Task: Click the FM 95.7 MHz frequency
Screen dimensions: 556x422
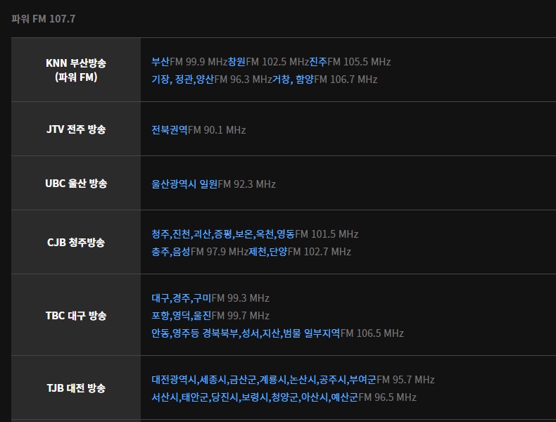Action: pyautogui.click(x=405, y=380)
